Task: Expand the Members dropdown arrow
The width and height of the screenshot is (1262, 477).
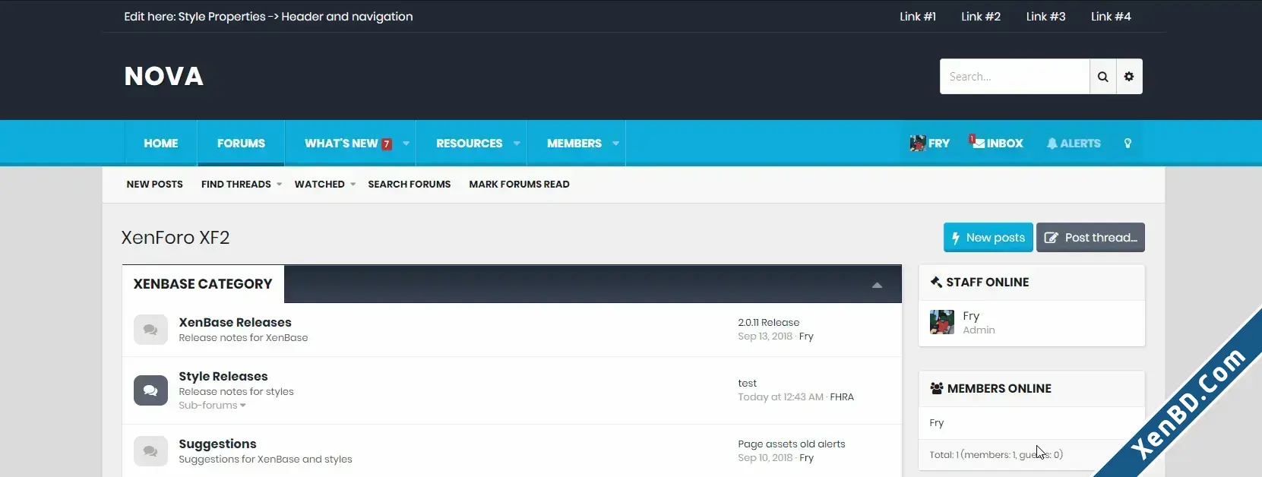Action: (x=615, y=144)
